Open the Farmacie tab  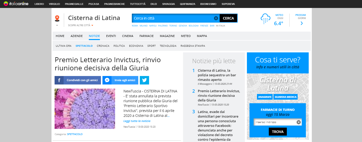click(x=146, y=36)
